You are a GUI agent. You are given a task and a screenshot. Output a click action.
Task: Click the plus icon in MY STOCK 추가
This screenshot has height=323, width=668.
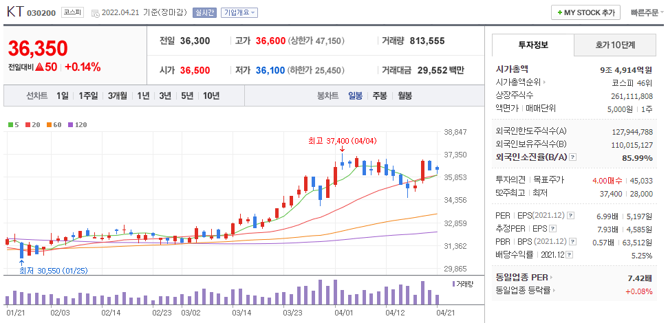click(559, 13)
